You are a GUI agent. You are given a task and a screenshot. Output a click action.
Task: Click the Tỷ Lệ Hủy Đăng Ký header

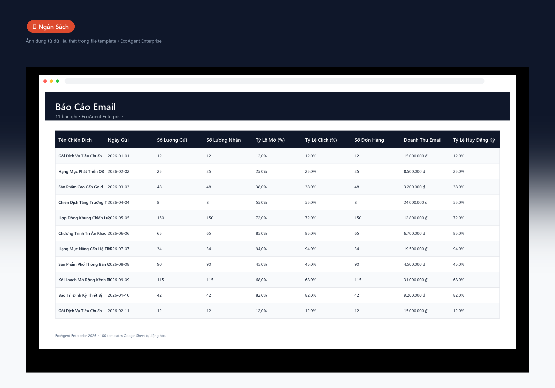pos(474,140)
